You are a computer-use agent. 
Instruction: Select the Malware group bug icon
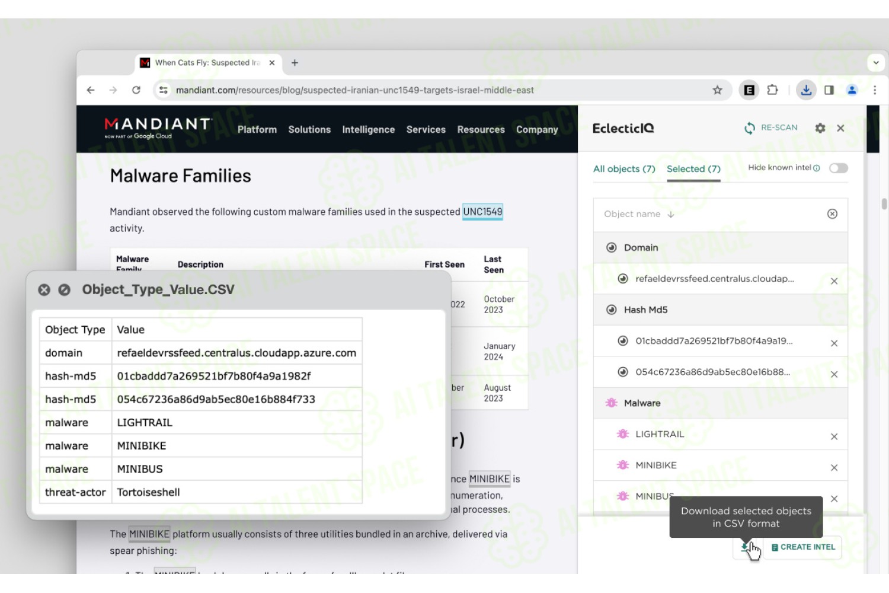[x=612, y=403]
